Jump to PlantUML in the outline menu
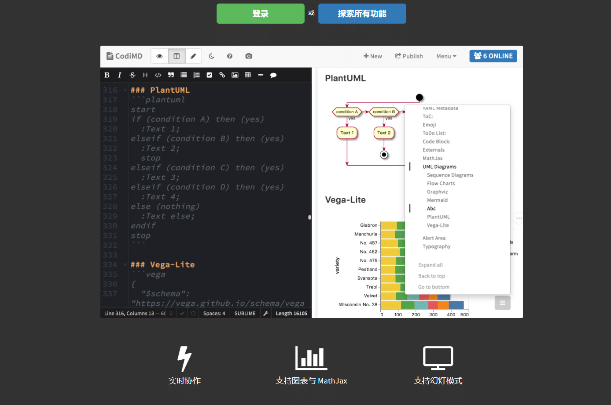The width and height of the screenshot is (611, 405). (438, 217)
